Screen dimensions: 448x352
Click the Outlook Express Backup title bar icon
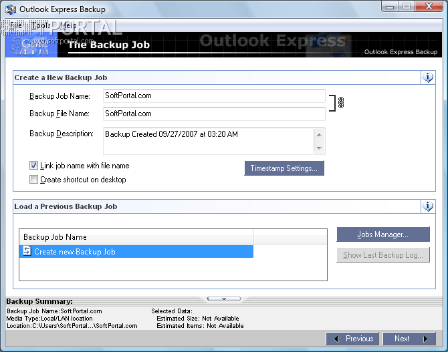pos(11,9)
